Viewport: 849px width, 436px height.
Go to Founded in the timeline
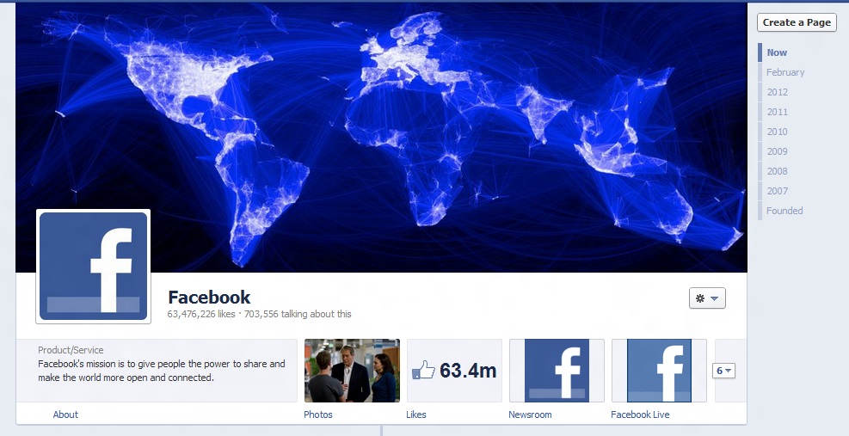pyautogui.click(x=784, y=211)
